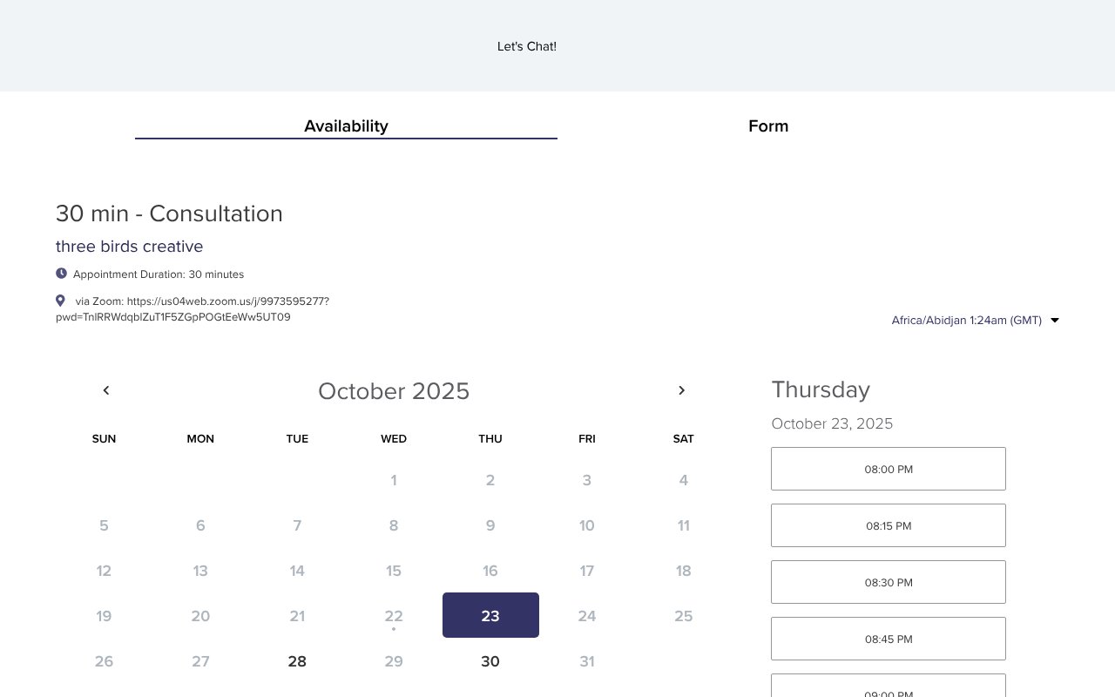
Task: Select the right arrow to view November
Action: coord(681,390)
